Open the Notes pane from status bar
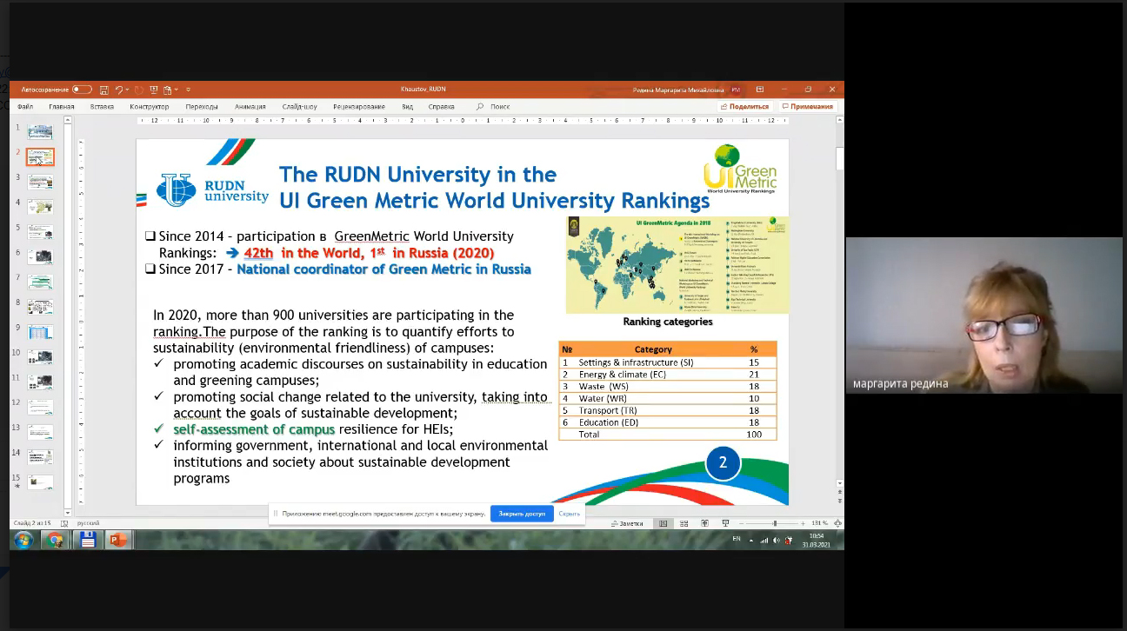Image resolution: width=1127 pixels, height=631 pixels. pos(627,523)
